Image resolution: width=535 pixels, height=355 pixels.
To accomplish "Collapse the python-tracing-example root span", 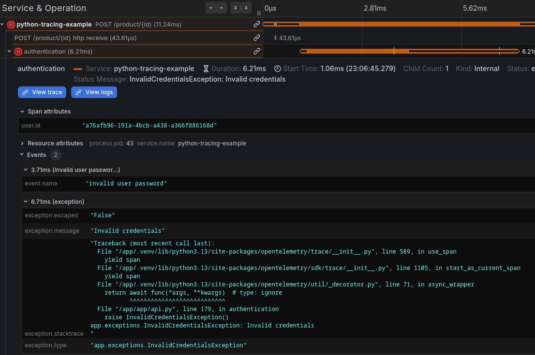I will point(3,24).
